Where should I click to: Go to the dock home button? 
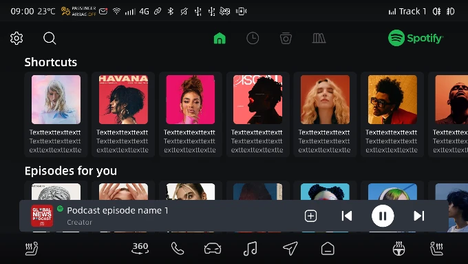(x=328, y=248)
